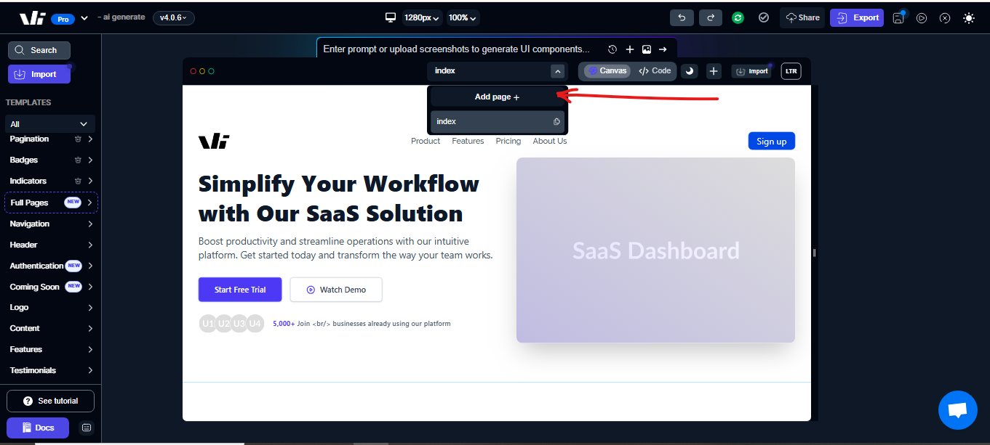Open the v4.0.6 version dropdown
The image size is (990, 445).
(174, 17)
